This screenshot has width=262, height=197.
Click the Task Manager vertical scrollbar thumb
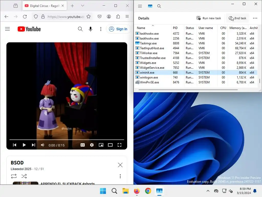pyautogui.click(x=259, y=81)
